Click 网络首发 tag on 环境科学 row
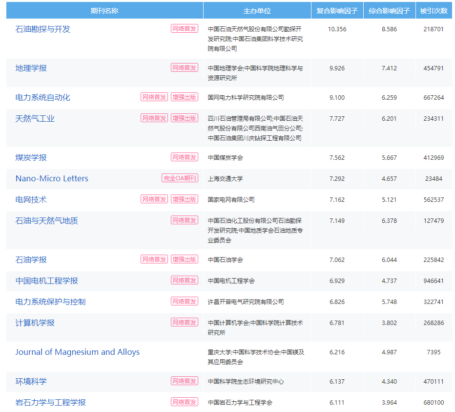Viewport: 455px width, 412px height. 185,381
